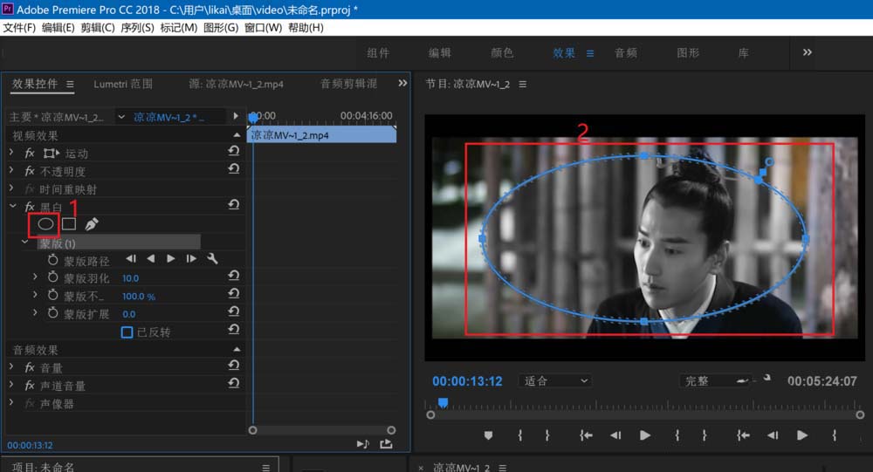
Task: Reset the 已反转 setting
Action: pyautogui.click(x=234, y=330)
